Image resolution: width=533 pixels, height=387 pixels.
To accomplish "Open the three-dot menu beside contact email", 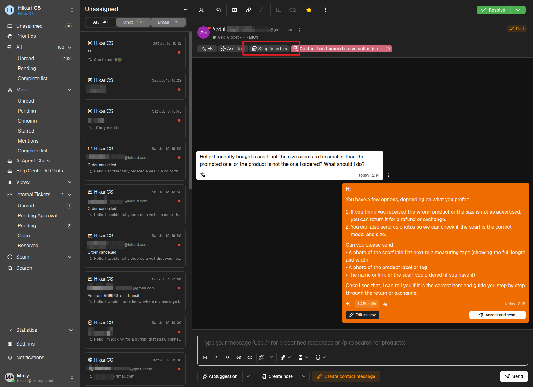I will point(300,30).
